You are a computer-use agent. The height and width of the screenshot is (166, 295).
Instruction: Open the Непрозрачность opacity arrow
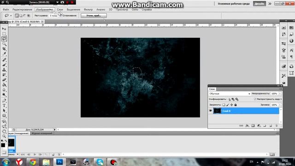coord(280,94)
